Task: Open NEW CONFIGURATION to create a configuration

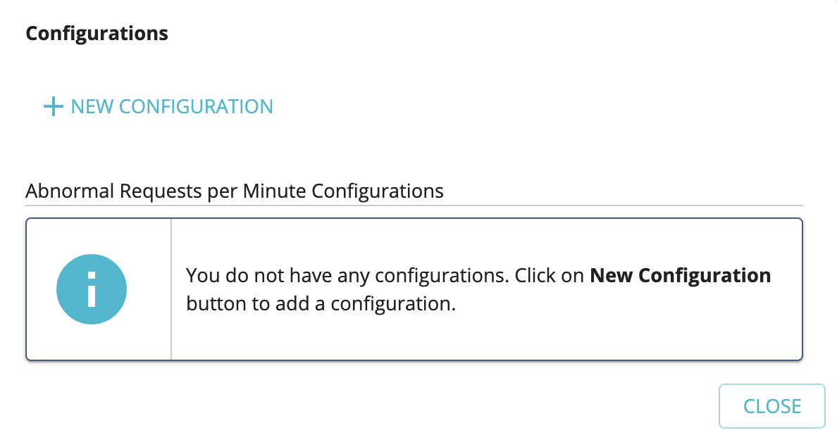Action: (170, 106)
